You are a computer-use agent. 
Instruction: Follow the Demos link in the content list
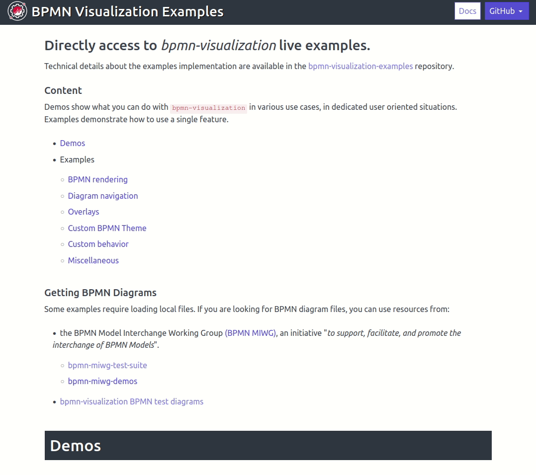[73, 143]
